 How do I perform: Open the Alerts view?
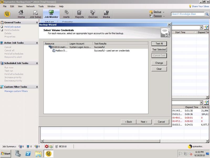coord(66,14)
